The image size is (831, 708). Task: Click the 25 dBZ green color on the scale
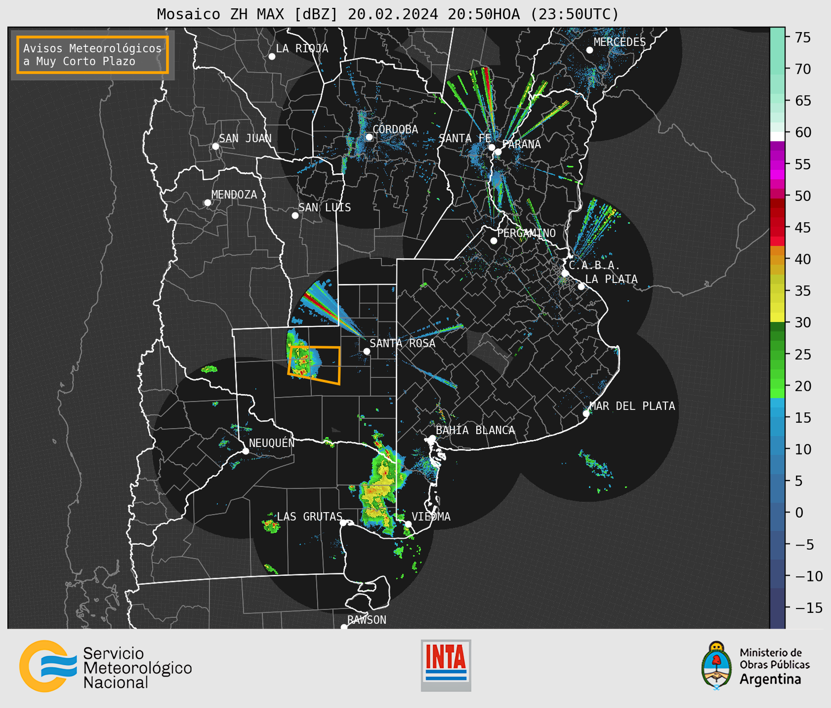tap(777, 354)
